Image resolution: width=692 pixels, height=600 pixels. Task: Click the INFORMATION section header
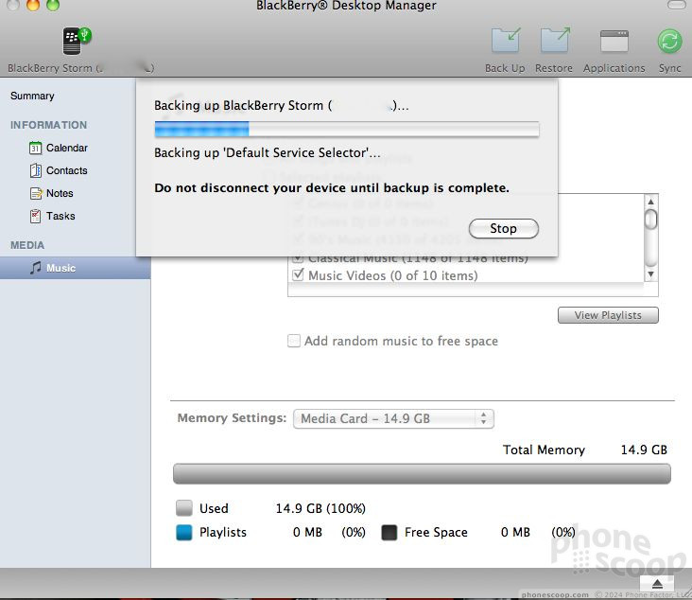pos(48,125)
